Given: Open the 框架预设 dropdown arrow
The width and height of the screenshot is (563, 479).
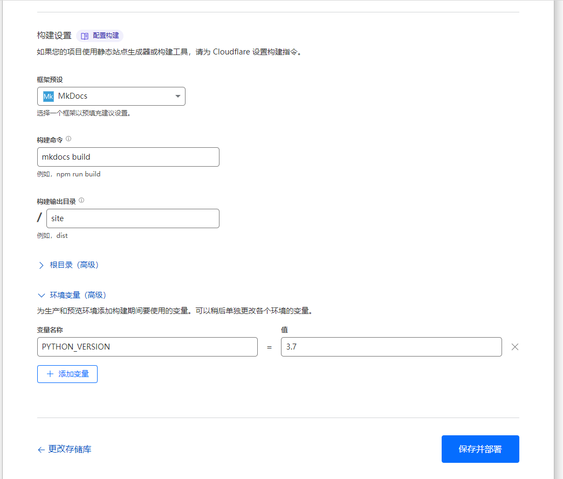Looking at the screenshot, I should [x=178, y=97].
